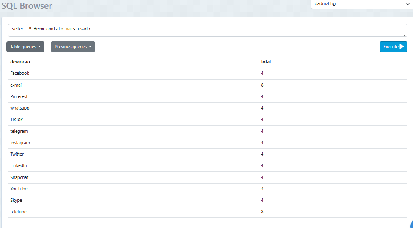Select the LinkedIn row cell

[19, 165]
